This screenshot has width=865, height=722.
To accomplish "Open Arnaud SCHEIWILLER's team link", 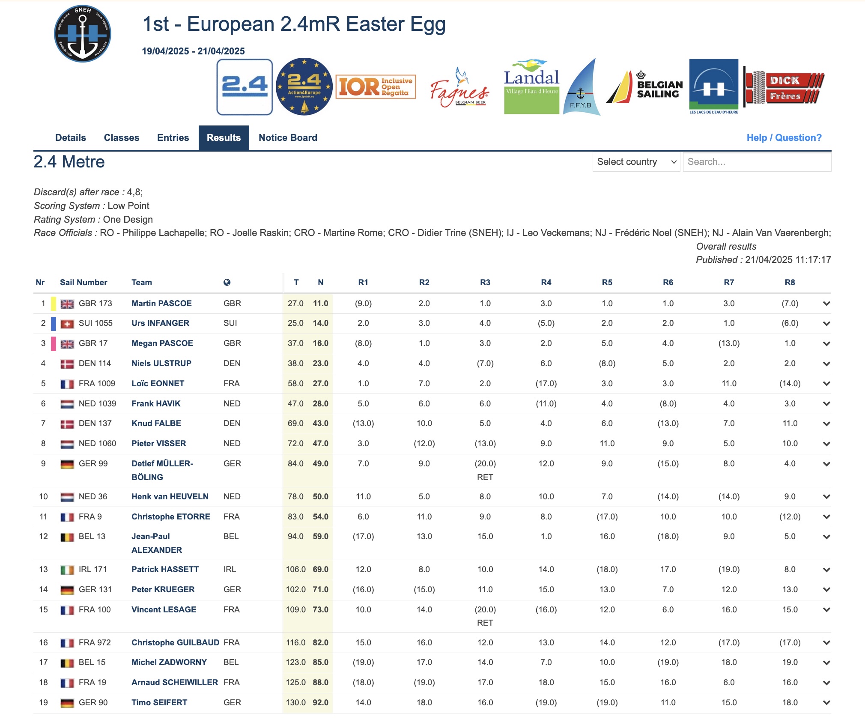I will click(175, 682).
